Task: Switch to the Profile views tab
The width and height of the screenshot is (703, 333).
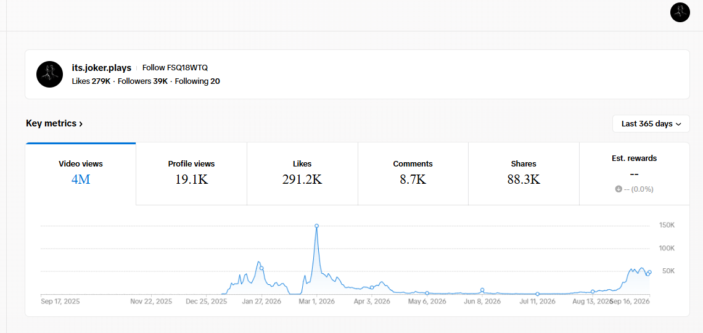Action: tap(191, 174)
